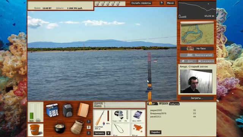243x137 pixels.
Task: Open the burlap sack
Action: click(x=77, y=127)
